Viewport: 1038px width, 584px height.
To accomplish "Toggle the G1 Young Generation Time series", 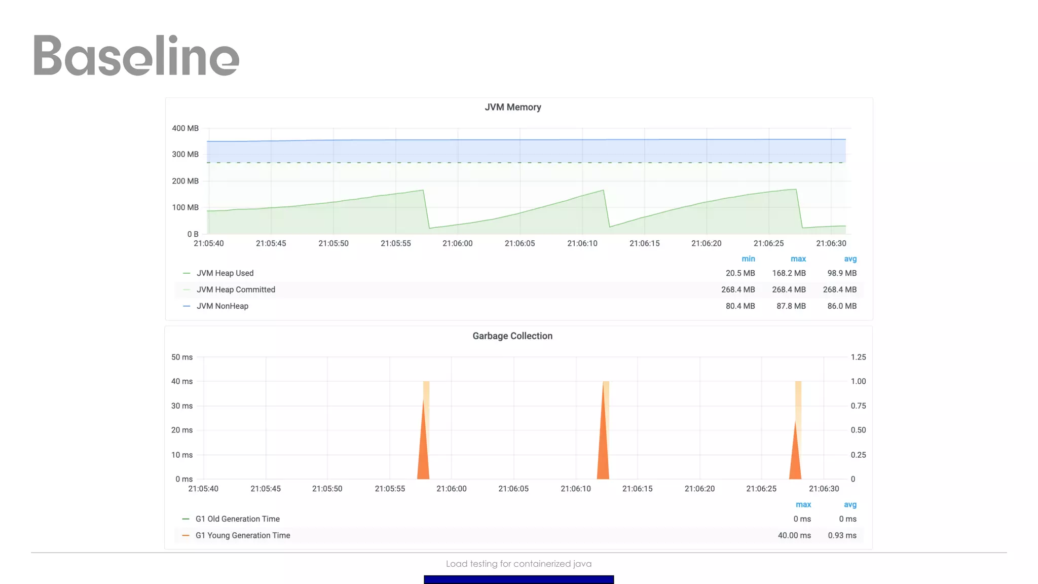I will tap(243, 535).
